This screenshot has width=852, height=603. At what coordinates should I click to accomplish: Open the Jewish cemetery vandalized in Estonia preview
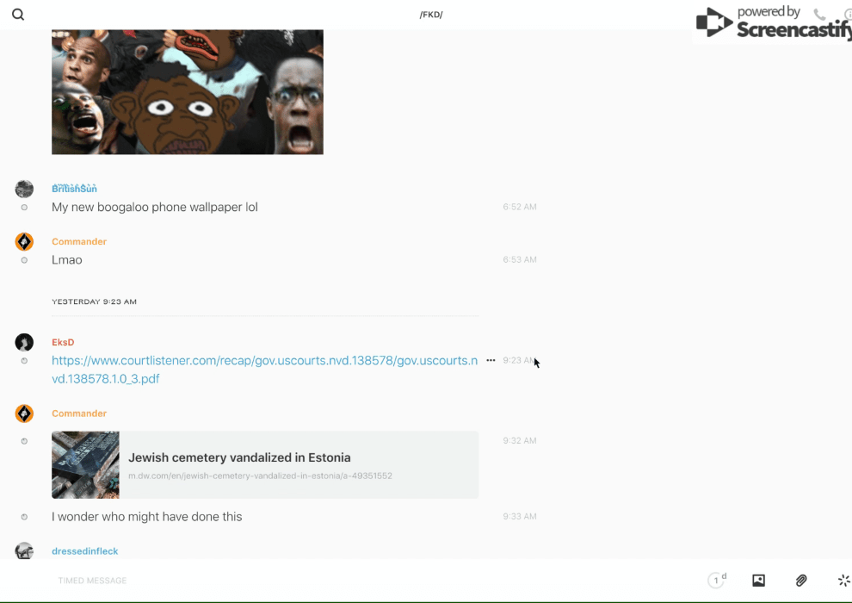239,457
